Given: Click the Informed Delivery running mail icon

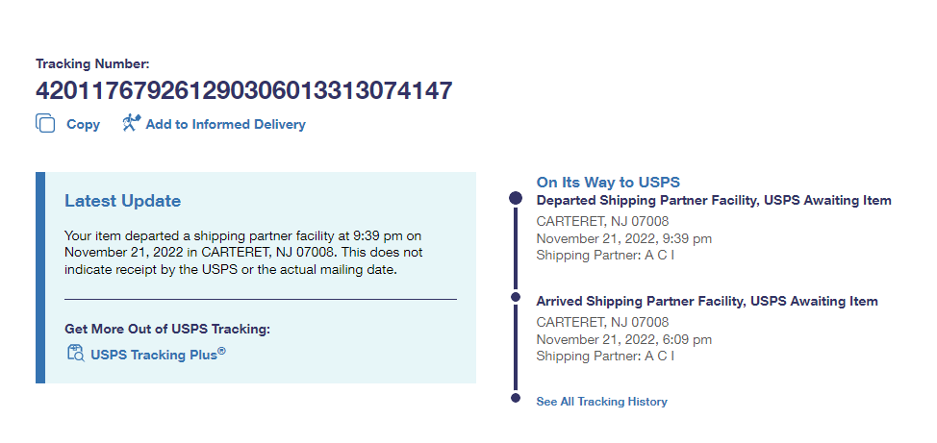Looking at the screenshot, I should pyautogui.click(x=132, y=123).
